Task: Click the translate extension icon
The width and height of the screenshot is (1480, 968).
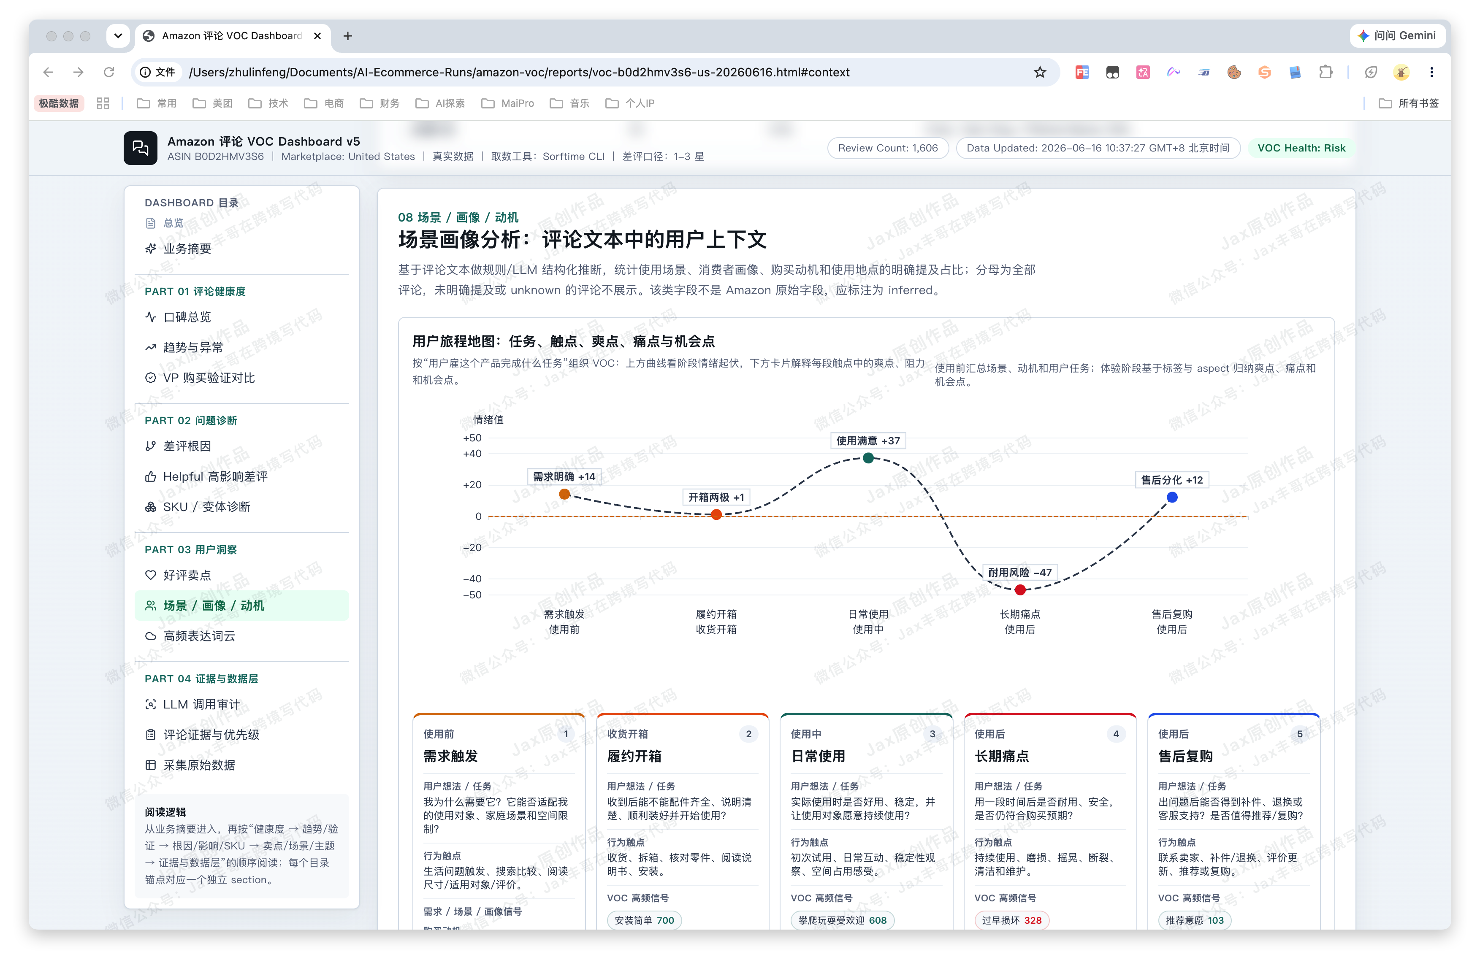Action: pyautogui.click(x=1143, y=72)
